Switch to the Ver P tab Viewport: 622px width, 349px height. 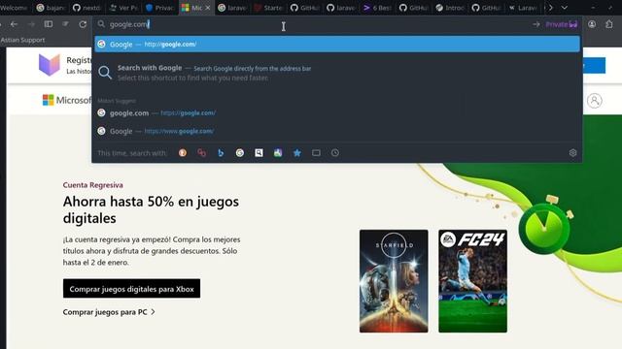pyautogui.click(x=123, y=8)
